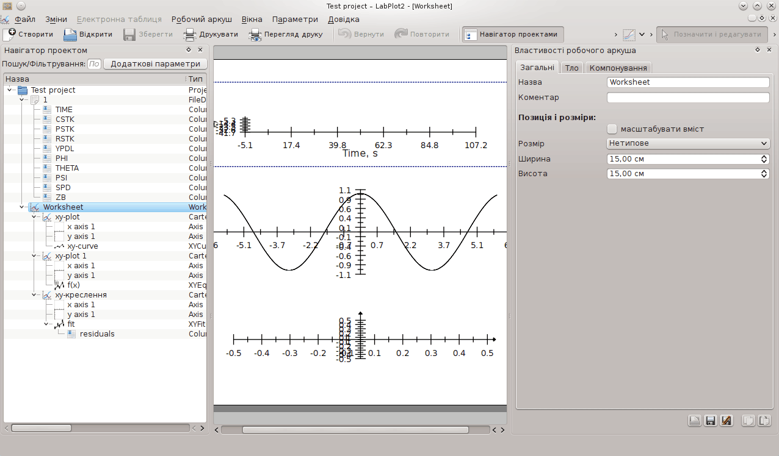Click the horizontal scrollbar below the worksheet
Viewport: 779px width, 456px height.
coord(354,429)
